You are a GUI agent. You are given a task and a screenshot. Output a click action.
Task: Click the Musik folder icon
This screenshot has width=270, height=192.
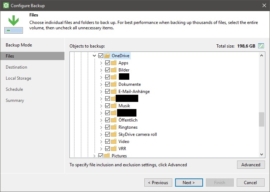(x=114, y=106)
